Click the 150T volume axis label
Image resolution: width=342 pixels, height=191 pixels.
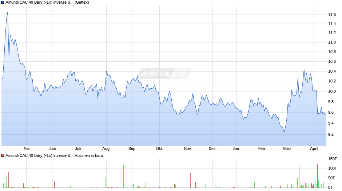[x=333, y=159]
